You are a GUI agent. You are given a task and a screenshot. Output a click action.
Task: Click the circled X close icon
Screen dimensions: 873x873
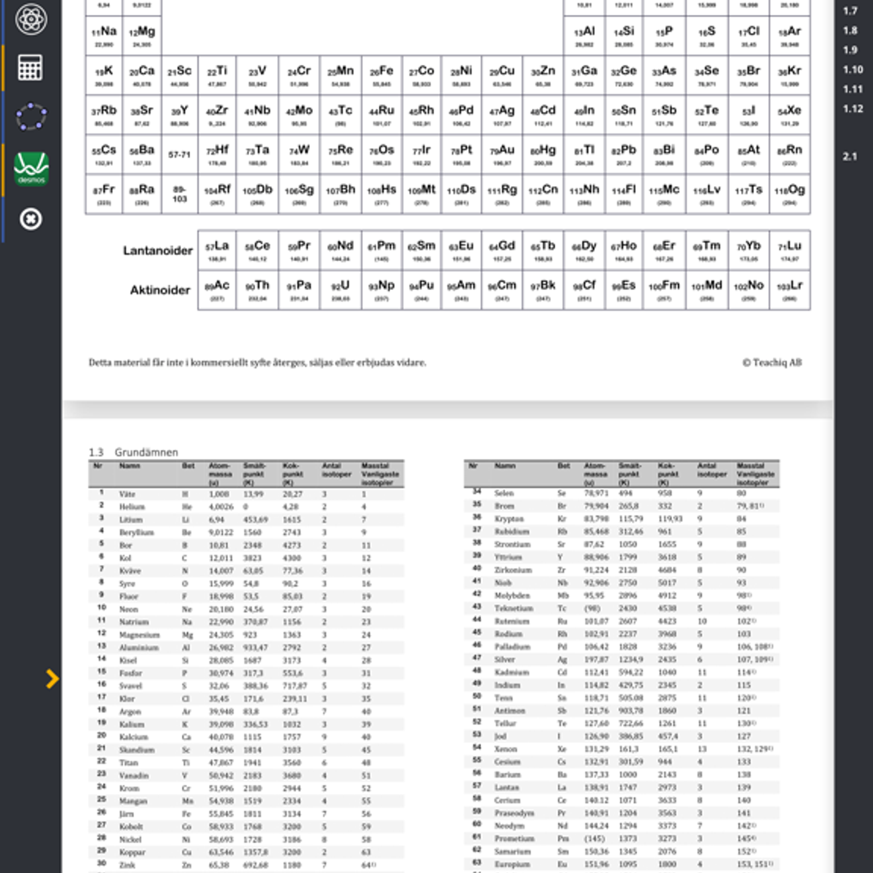31,219
